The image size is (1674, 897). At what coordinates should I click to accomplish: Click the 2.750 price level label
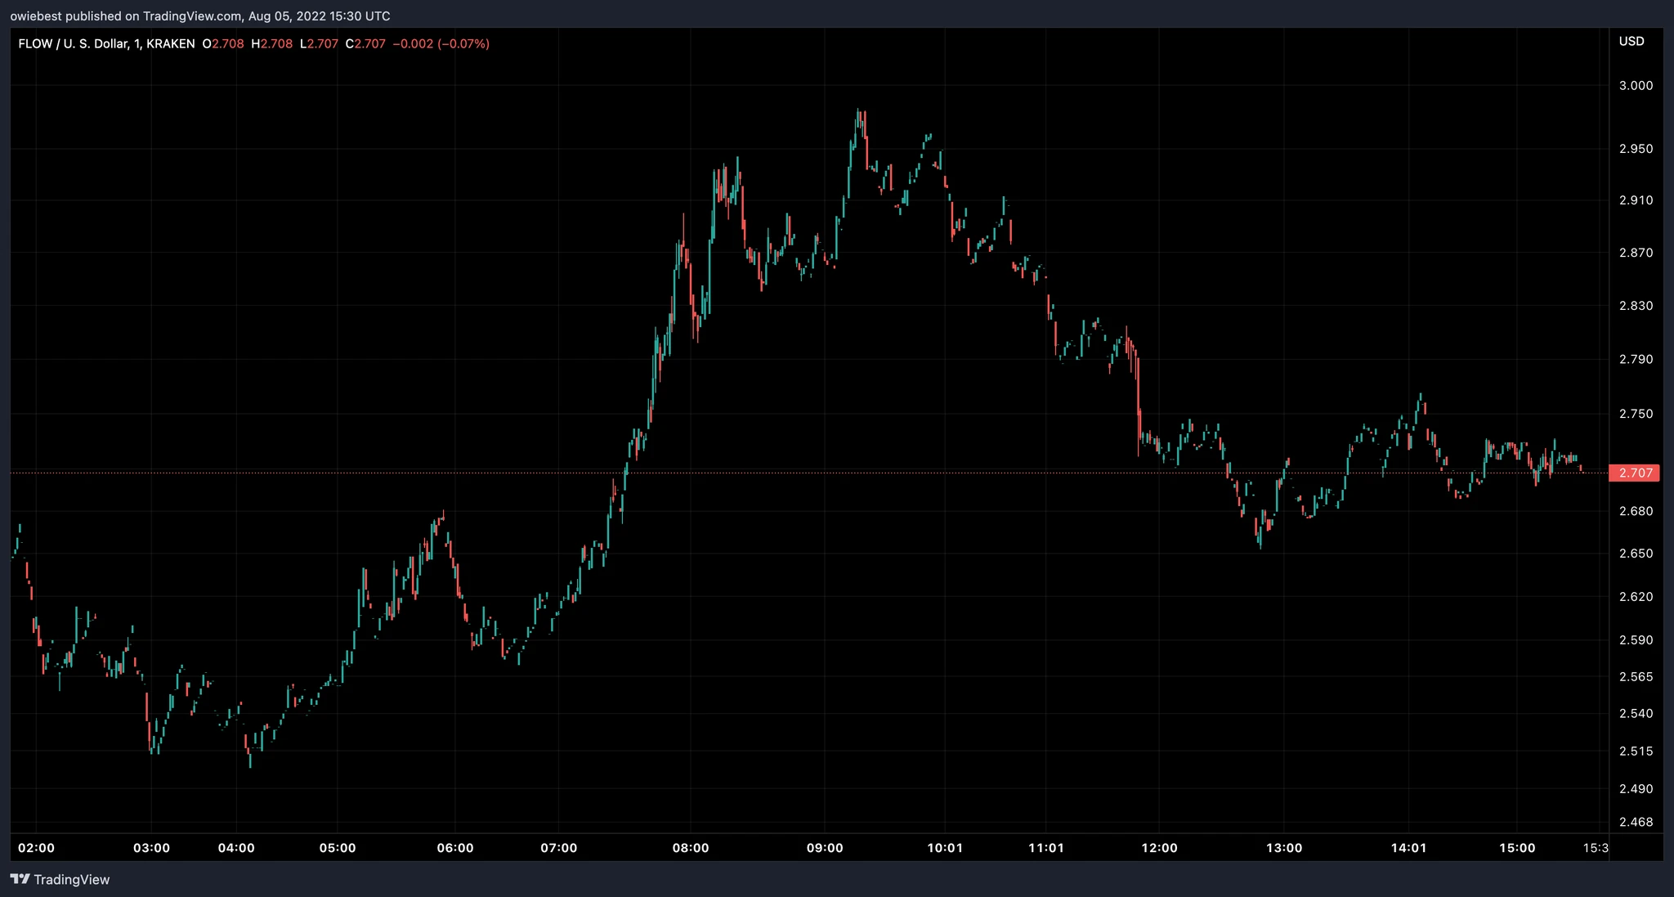point(1636,414)
